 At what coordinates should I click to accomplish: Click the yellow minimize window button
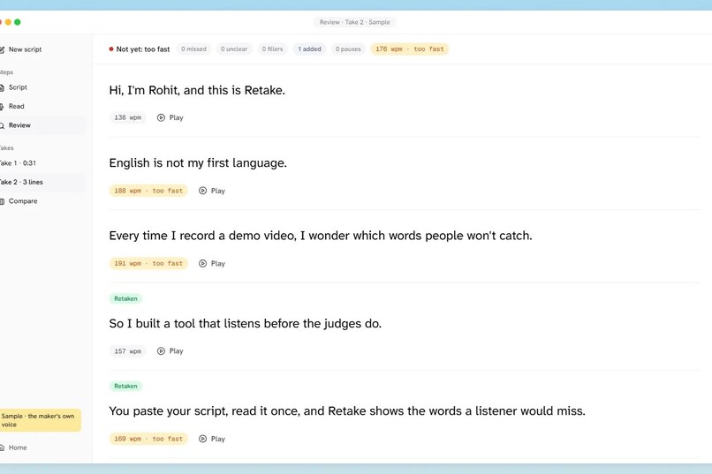(x=8, y=22)
